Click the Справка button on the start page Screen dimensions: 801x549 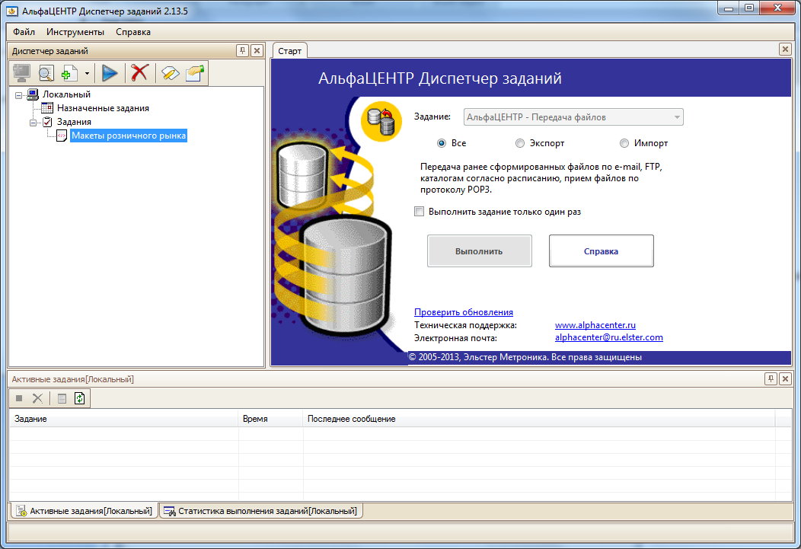click(602, 251)
